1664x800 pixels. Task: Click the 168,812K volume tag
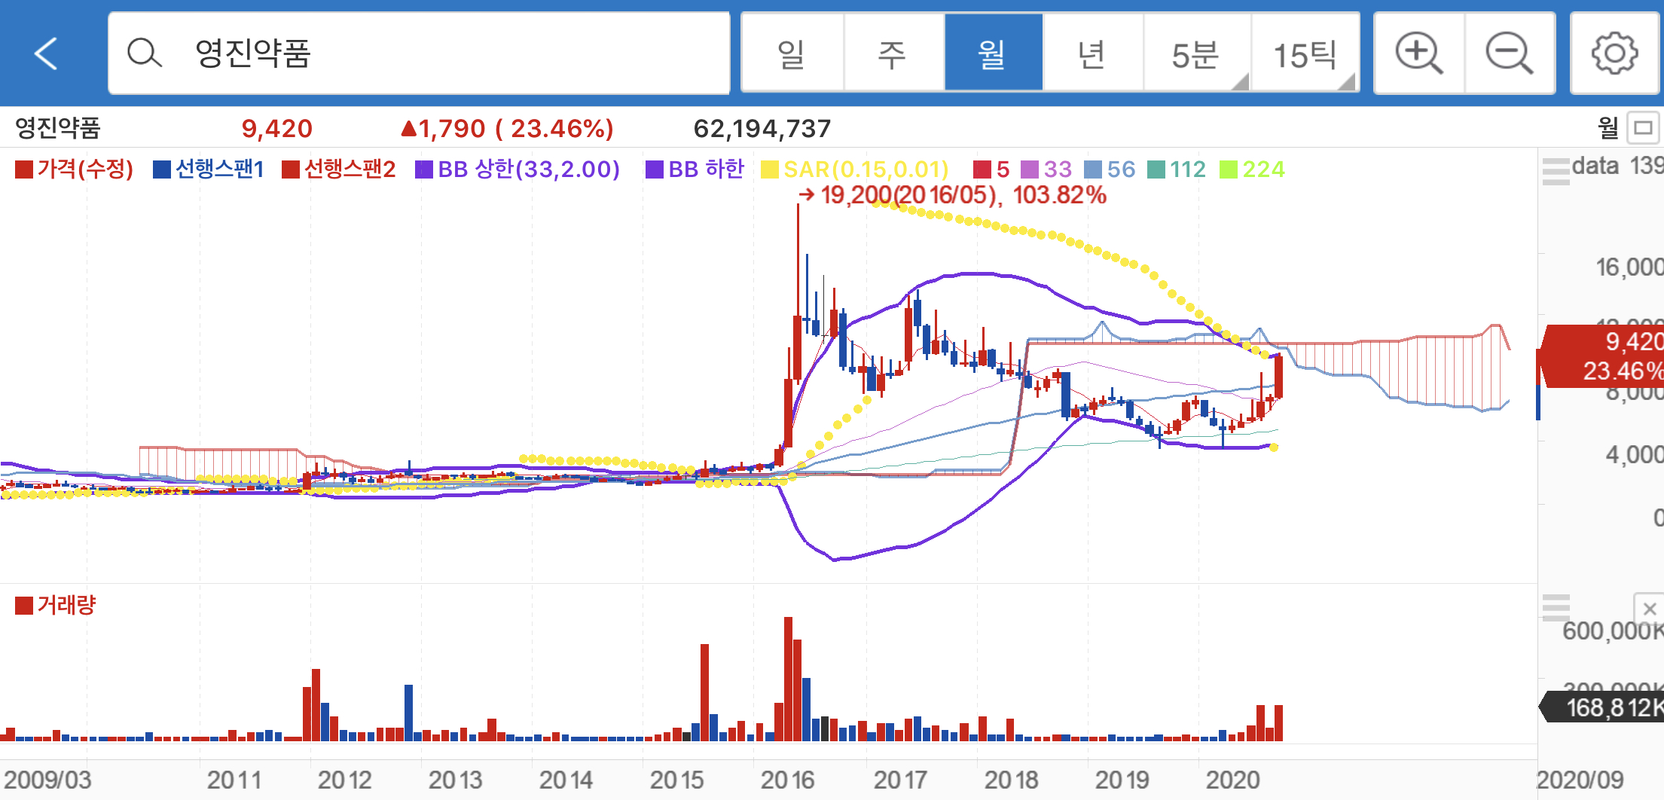pos(1602,707)
